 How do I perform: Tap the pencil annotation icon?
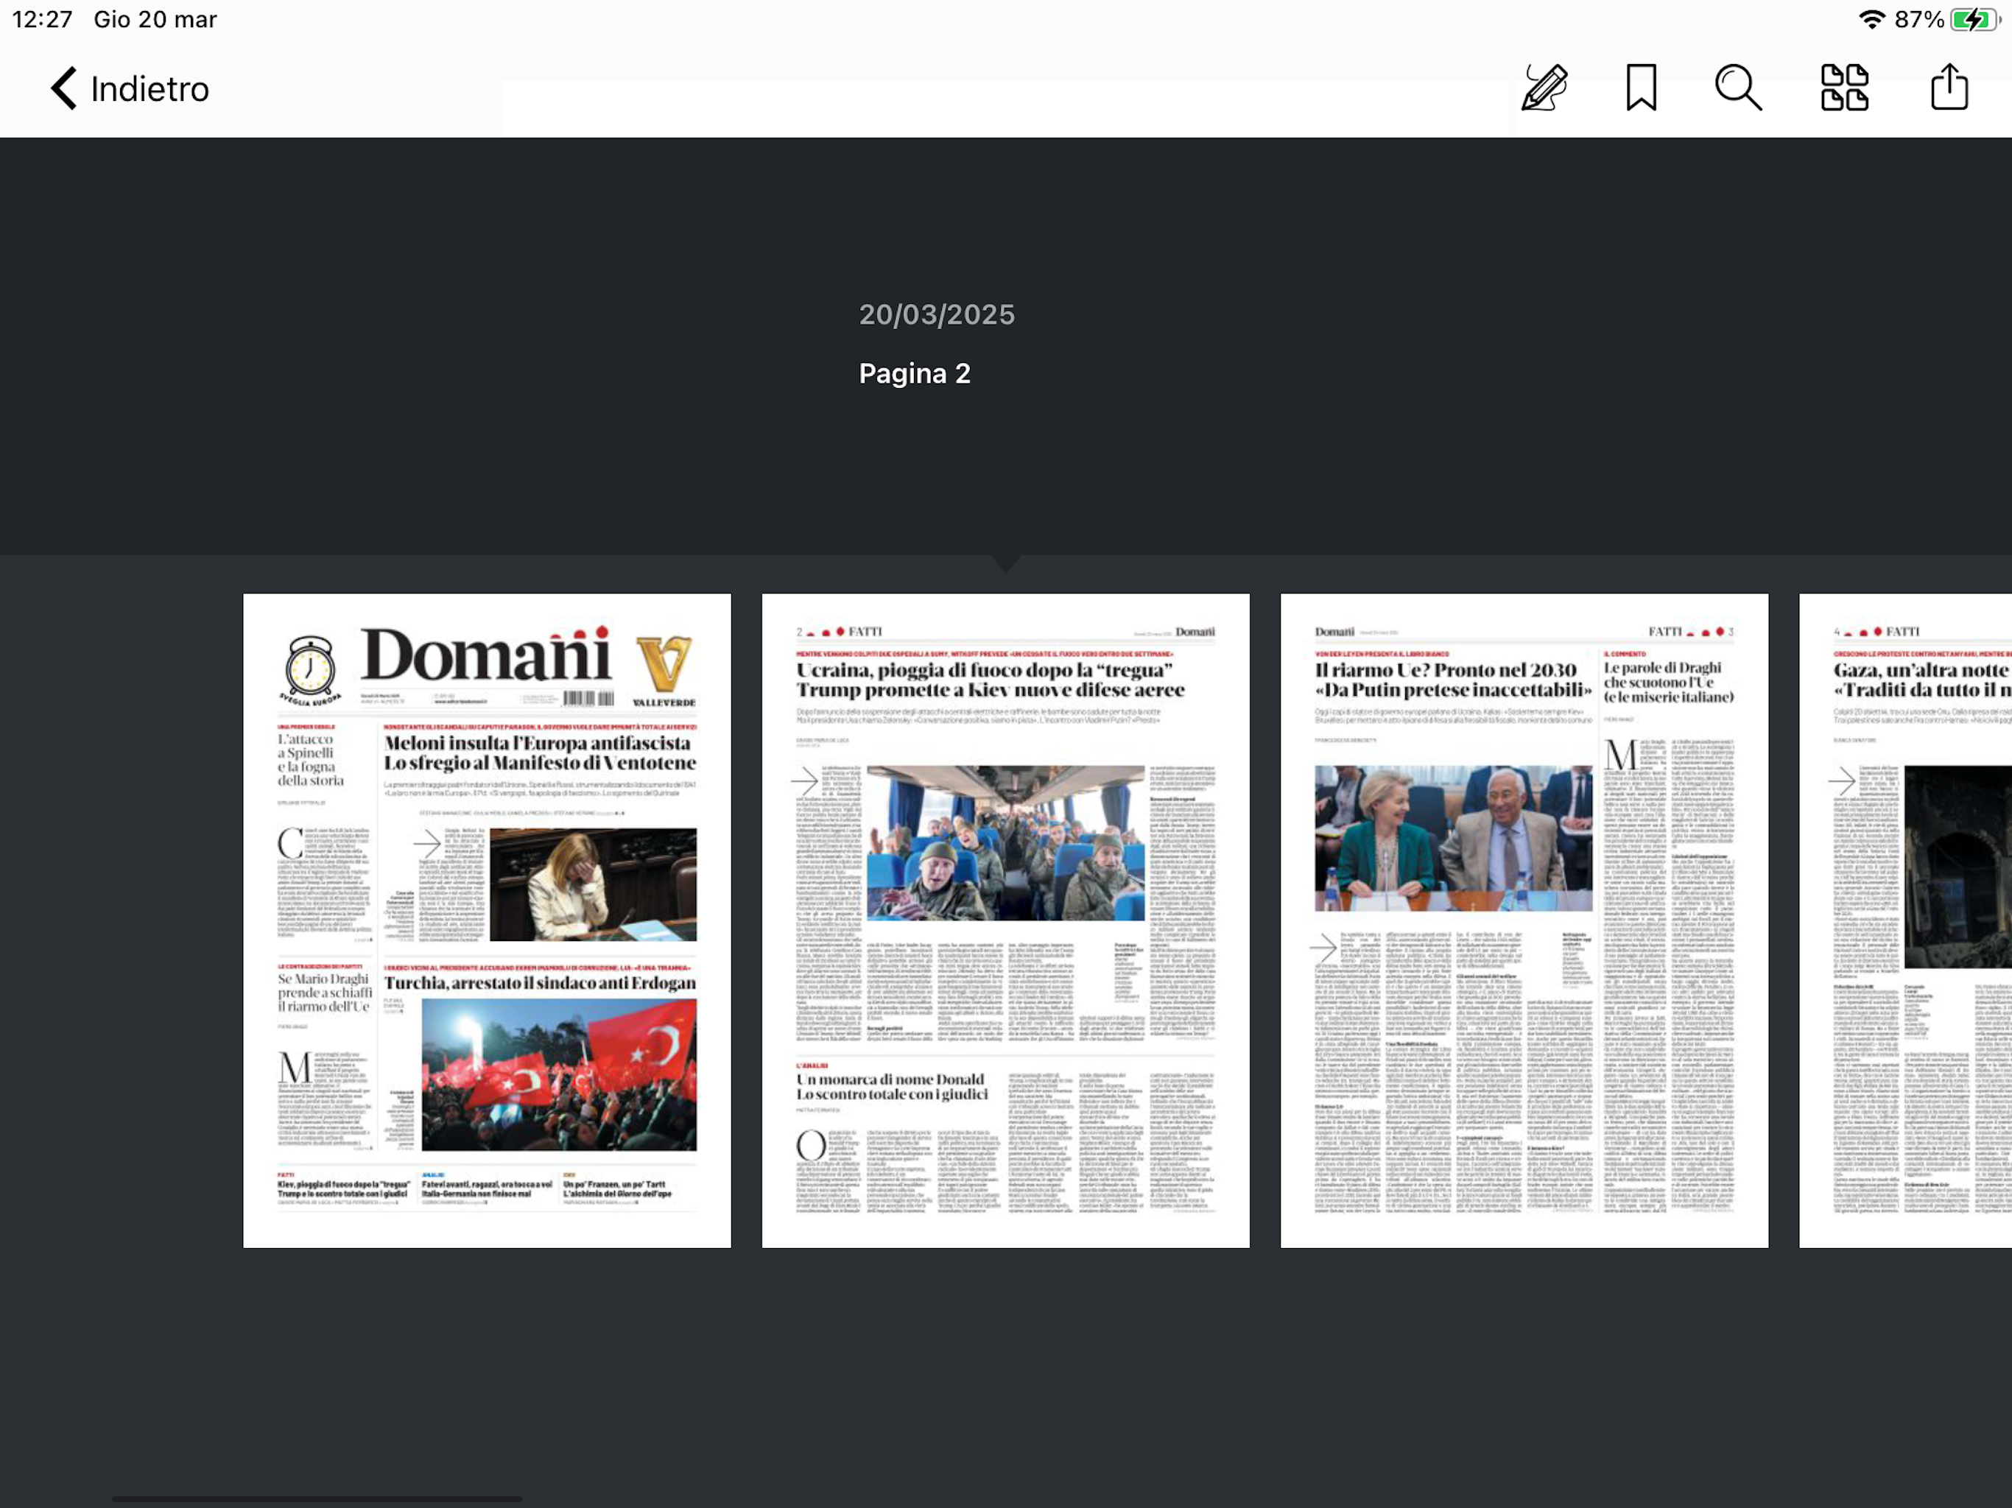(1544, 88)
